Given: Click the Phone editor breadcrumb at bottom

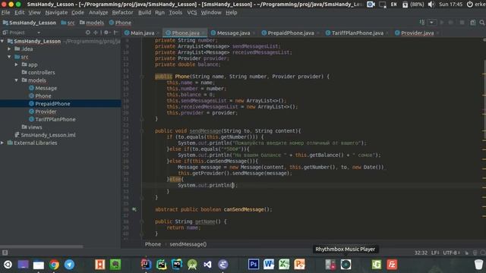Looking at the screenshot, I should click(153, 244).
